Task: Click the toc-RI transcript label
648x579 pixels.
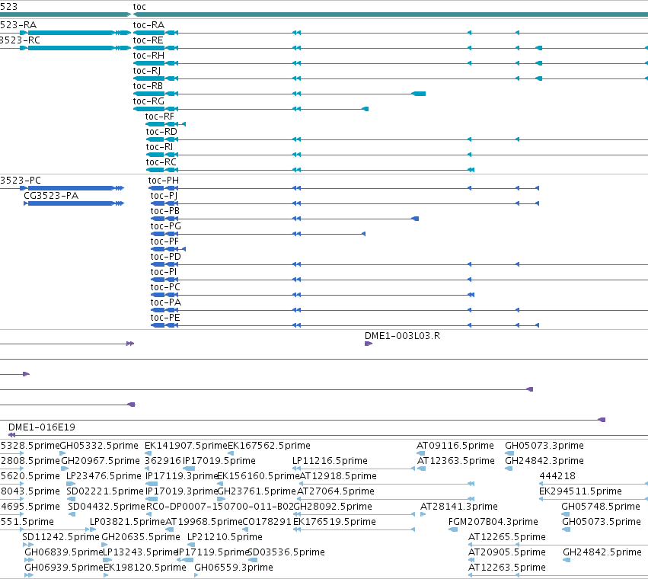Action: coord(159,147)
